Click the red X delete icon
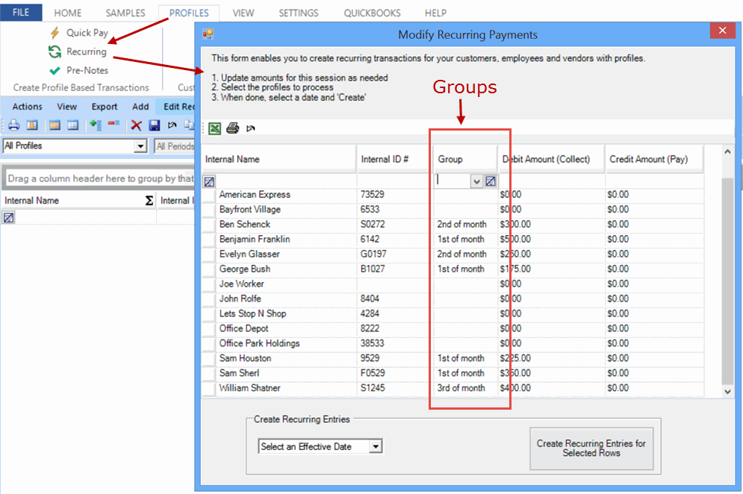 pyautogui.click(x=136, y=125)
